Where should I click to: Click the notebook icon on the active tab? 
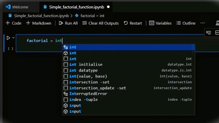click(45, 7)
